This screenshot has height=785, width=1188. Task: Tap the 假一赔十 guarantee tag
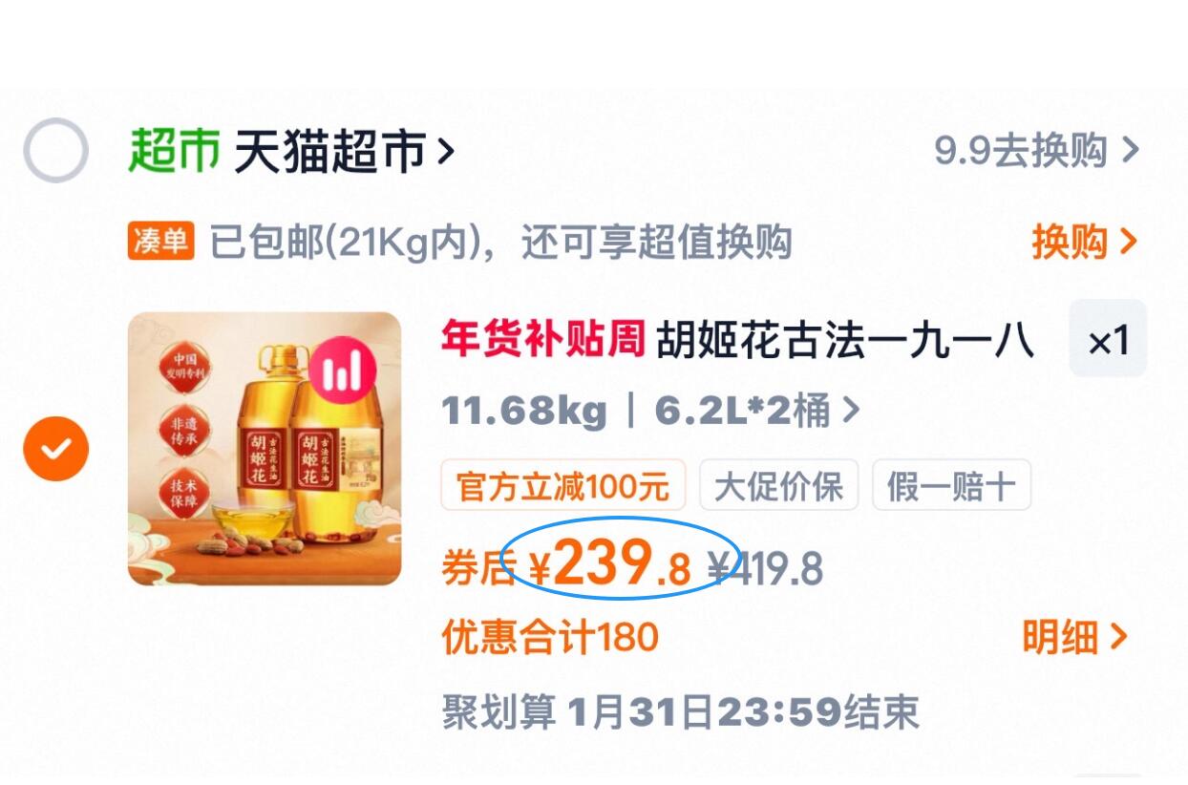click(x=951, y=486)
